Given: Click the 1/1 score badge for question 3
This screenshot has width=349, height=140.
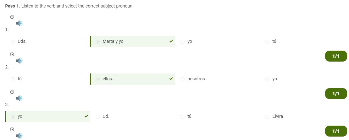Looking at the screenshot, I should pyautogui.click(x=336, y=131).
